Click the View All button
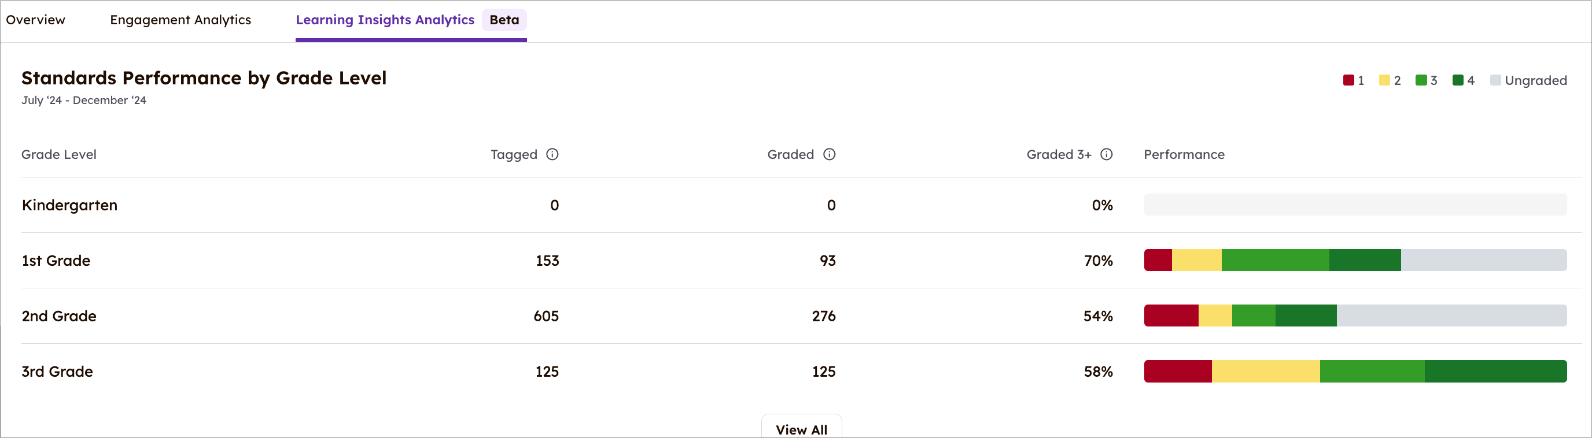The height and width of the screenshot is (438, 1592). pos(801,428)
